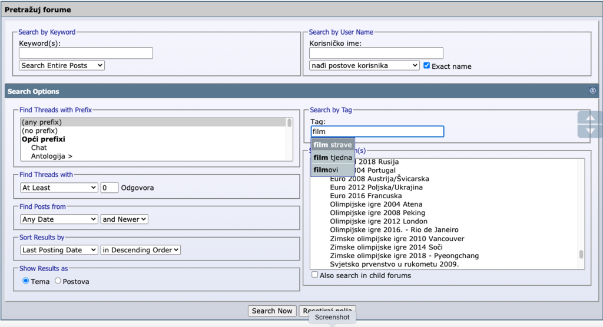Select the (no prefix) option
Screen dimensions: 603x327
click(x=153, y=131)
